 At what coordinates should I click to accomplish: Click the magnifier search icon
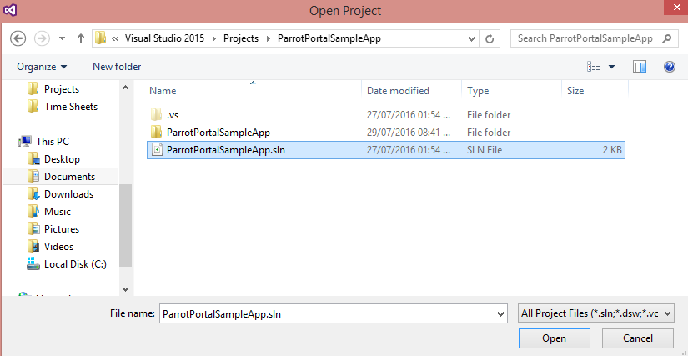tap(666, 38)
